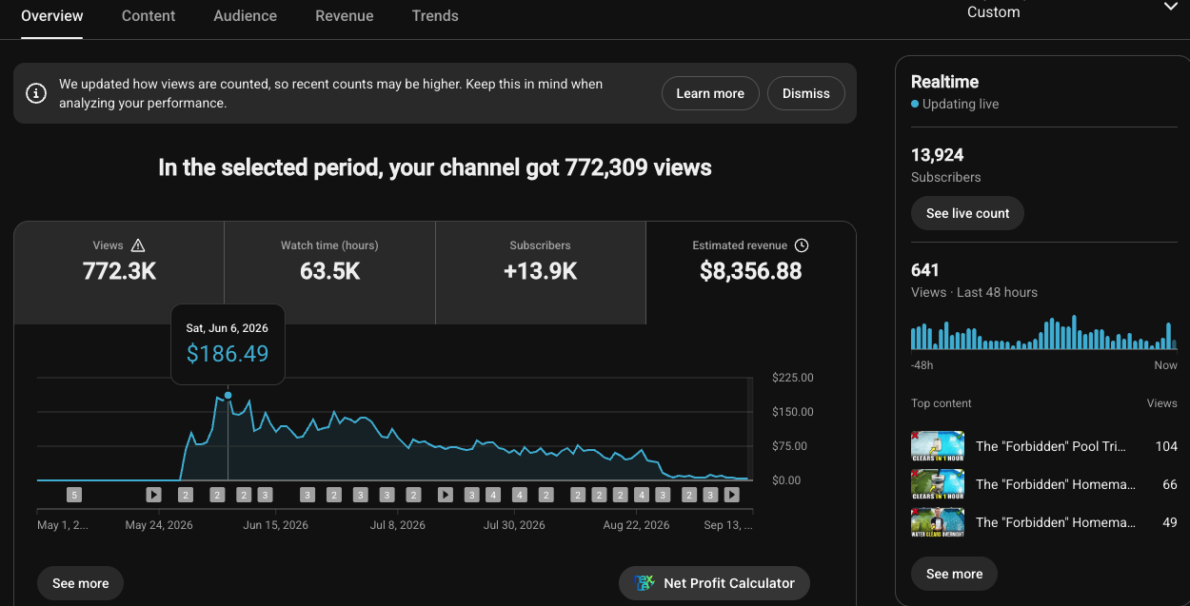Select the Watch time (hours) metric card
This screenshot has height=606, width=1190.
[329, 273]
